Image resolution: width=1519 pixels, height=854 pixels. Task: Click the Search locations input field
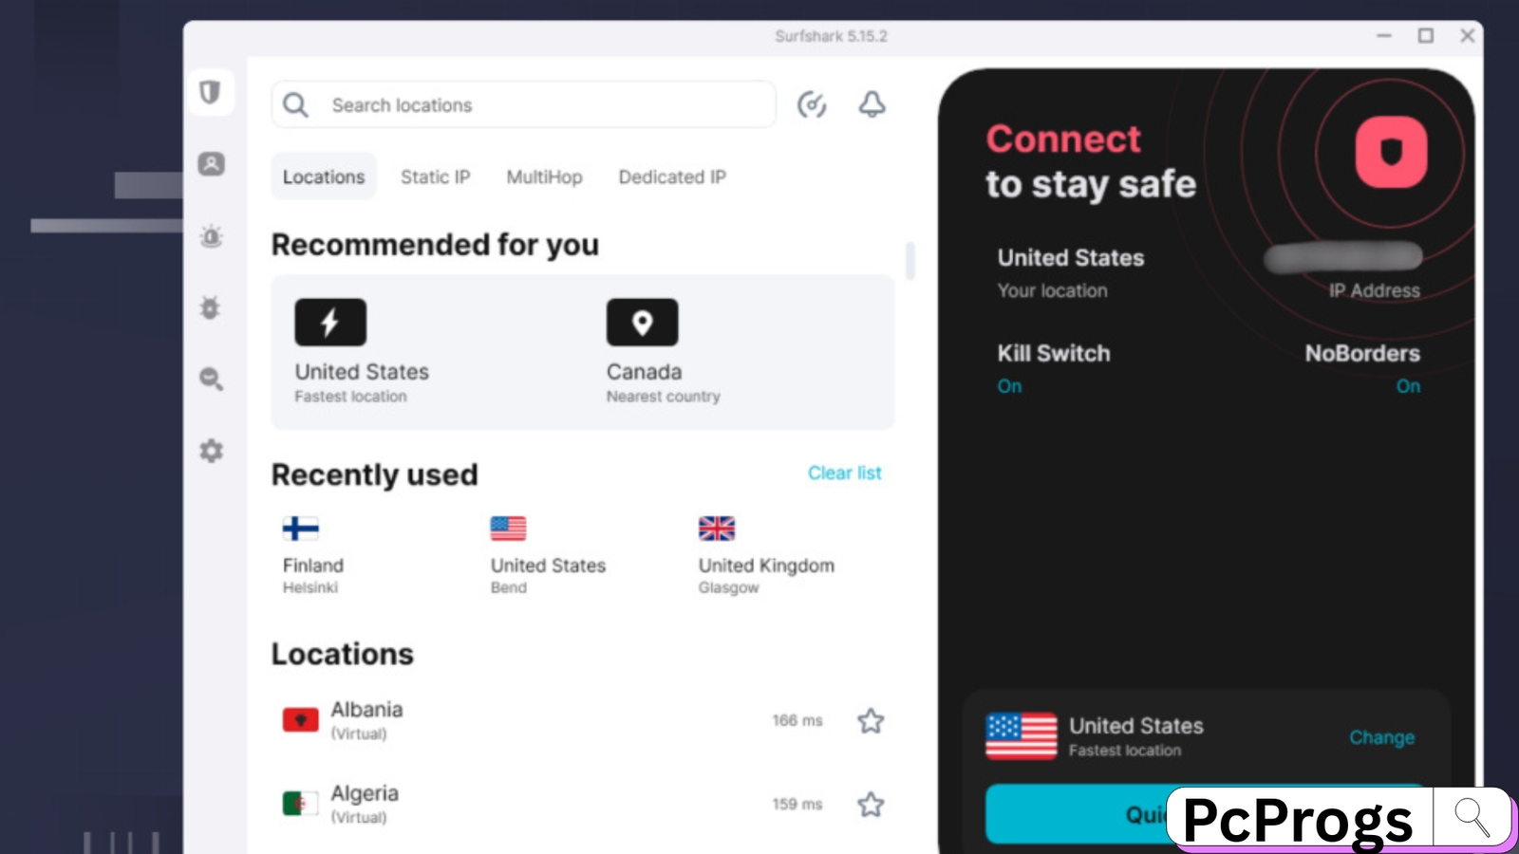pos(523,104)
